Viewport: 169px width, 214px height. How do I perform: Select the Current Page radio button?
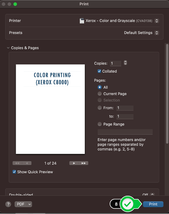pyautogui.click(x=100, y=94)
